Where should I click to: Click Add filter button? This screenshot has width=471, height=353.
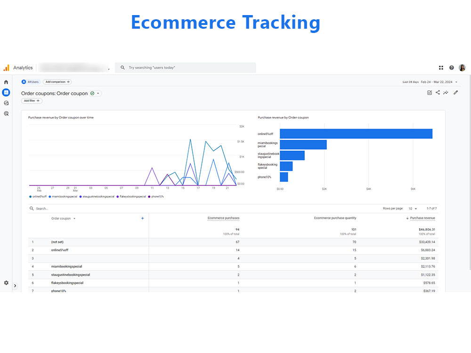(x=32, y=101)
